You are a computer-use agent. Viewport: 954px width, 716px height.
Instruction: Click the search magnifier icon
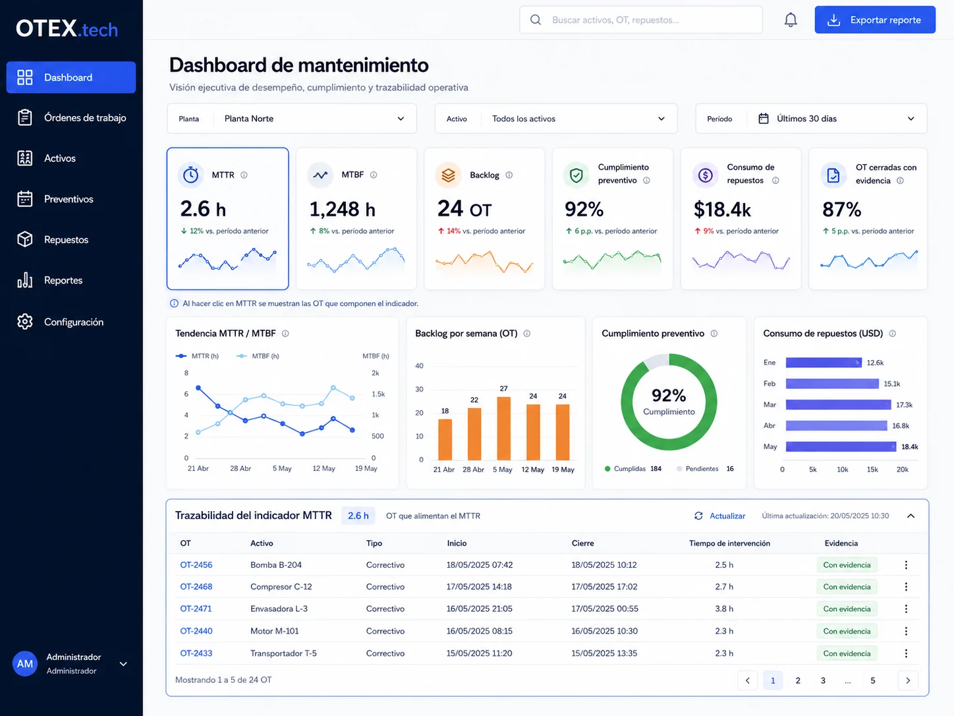(536, 20)
